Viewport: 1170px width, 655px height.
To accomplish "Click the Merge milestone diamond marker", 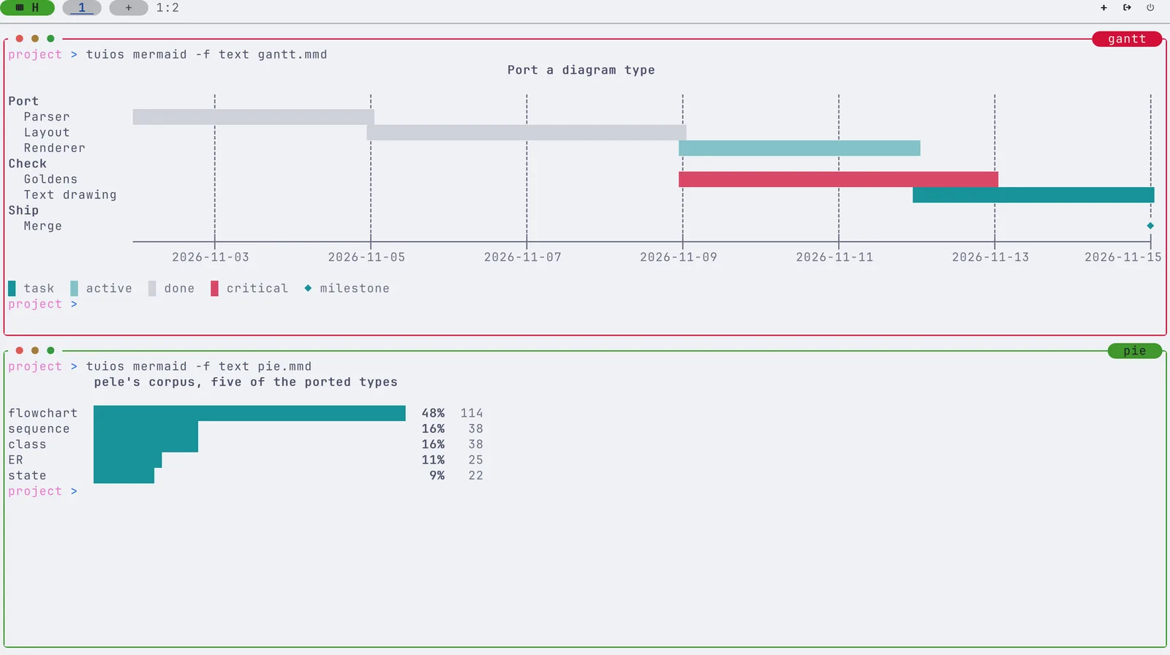I will click(1150, 226).
